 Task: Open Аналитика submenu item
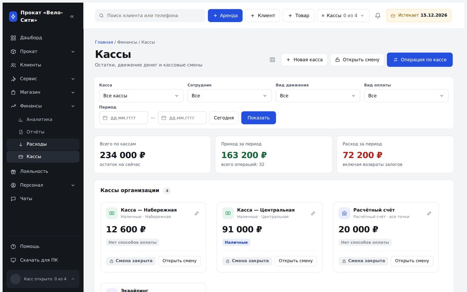point(43,120)
